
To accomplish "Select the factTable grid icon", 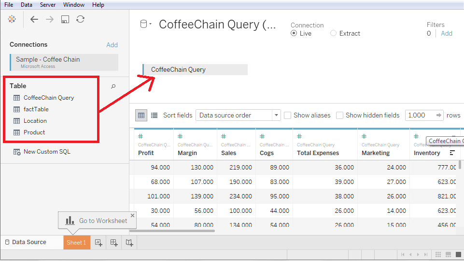I will click(16, 109).
